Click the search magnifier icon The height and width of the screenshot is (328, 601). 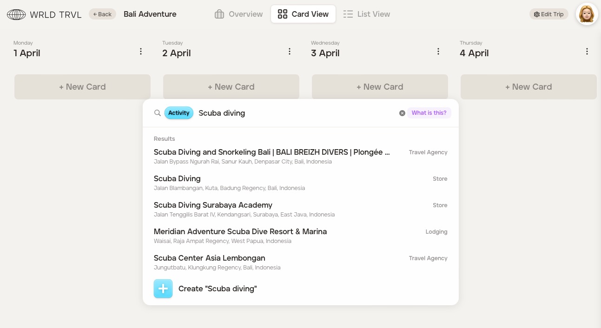coord(158,113)
